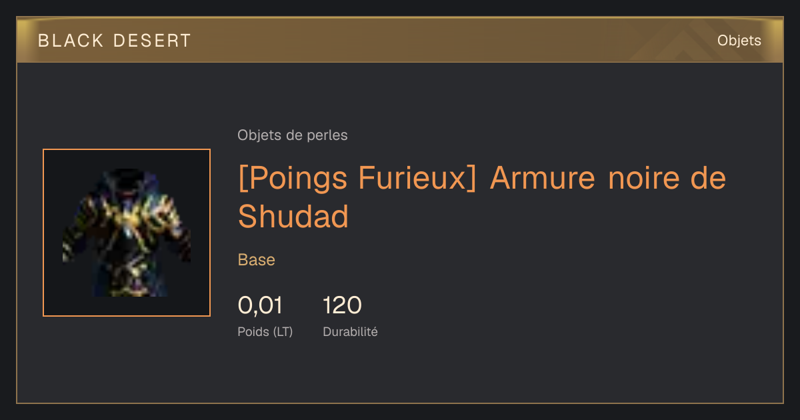Click the Shudad black armor item icon
The image size is (800, 420).
click(x=127, y=233)
